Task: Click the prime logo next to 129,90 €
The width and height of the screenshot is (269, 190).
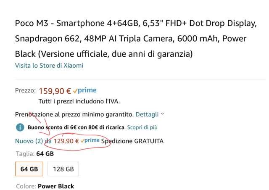Action: click(x=90, y=141)
